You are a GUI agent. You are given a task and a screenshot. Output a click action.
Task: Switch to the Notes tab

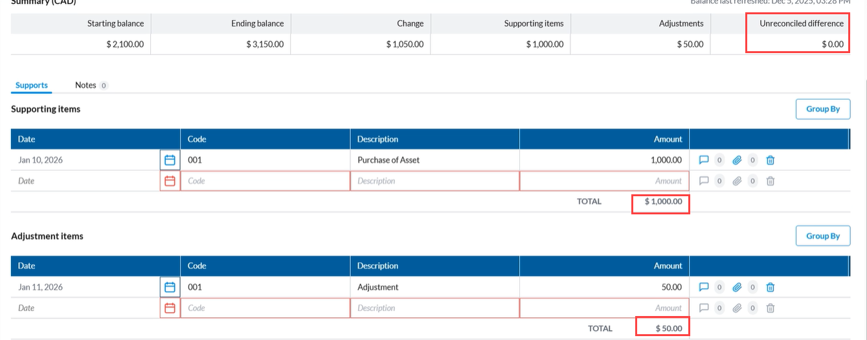85,85
